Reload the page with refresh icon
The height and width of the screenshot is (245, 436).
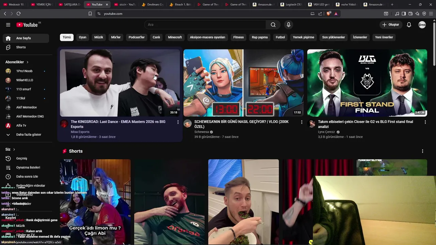[18, 14]
